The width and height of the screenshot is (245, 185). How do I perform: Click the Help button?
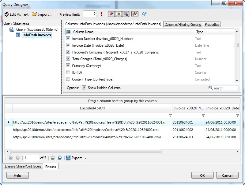[x=17, y=175]
